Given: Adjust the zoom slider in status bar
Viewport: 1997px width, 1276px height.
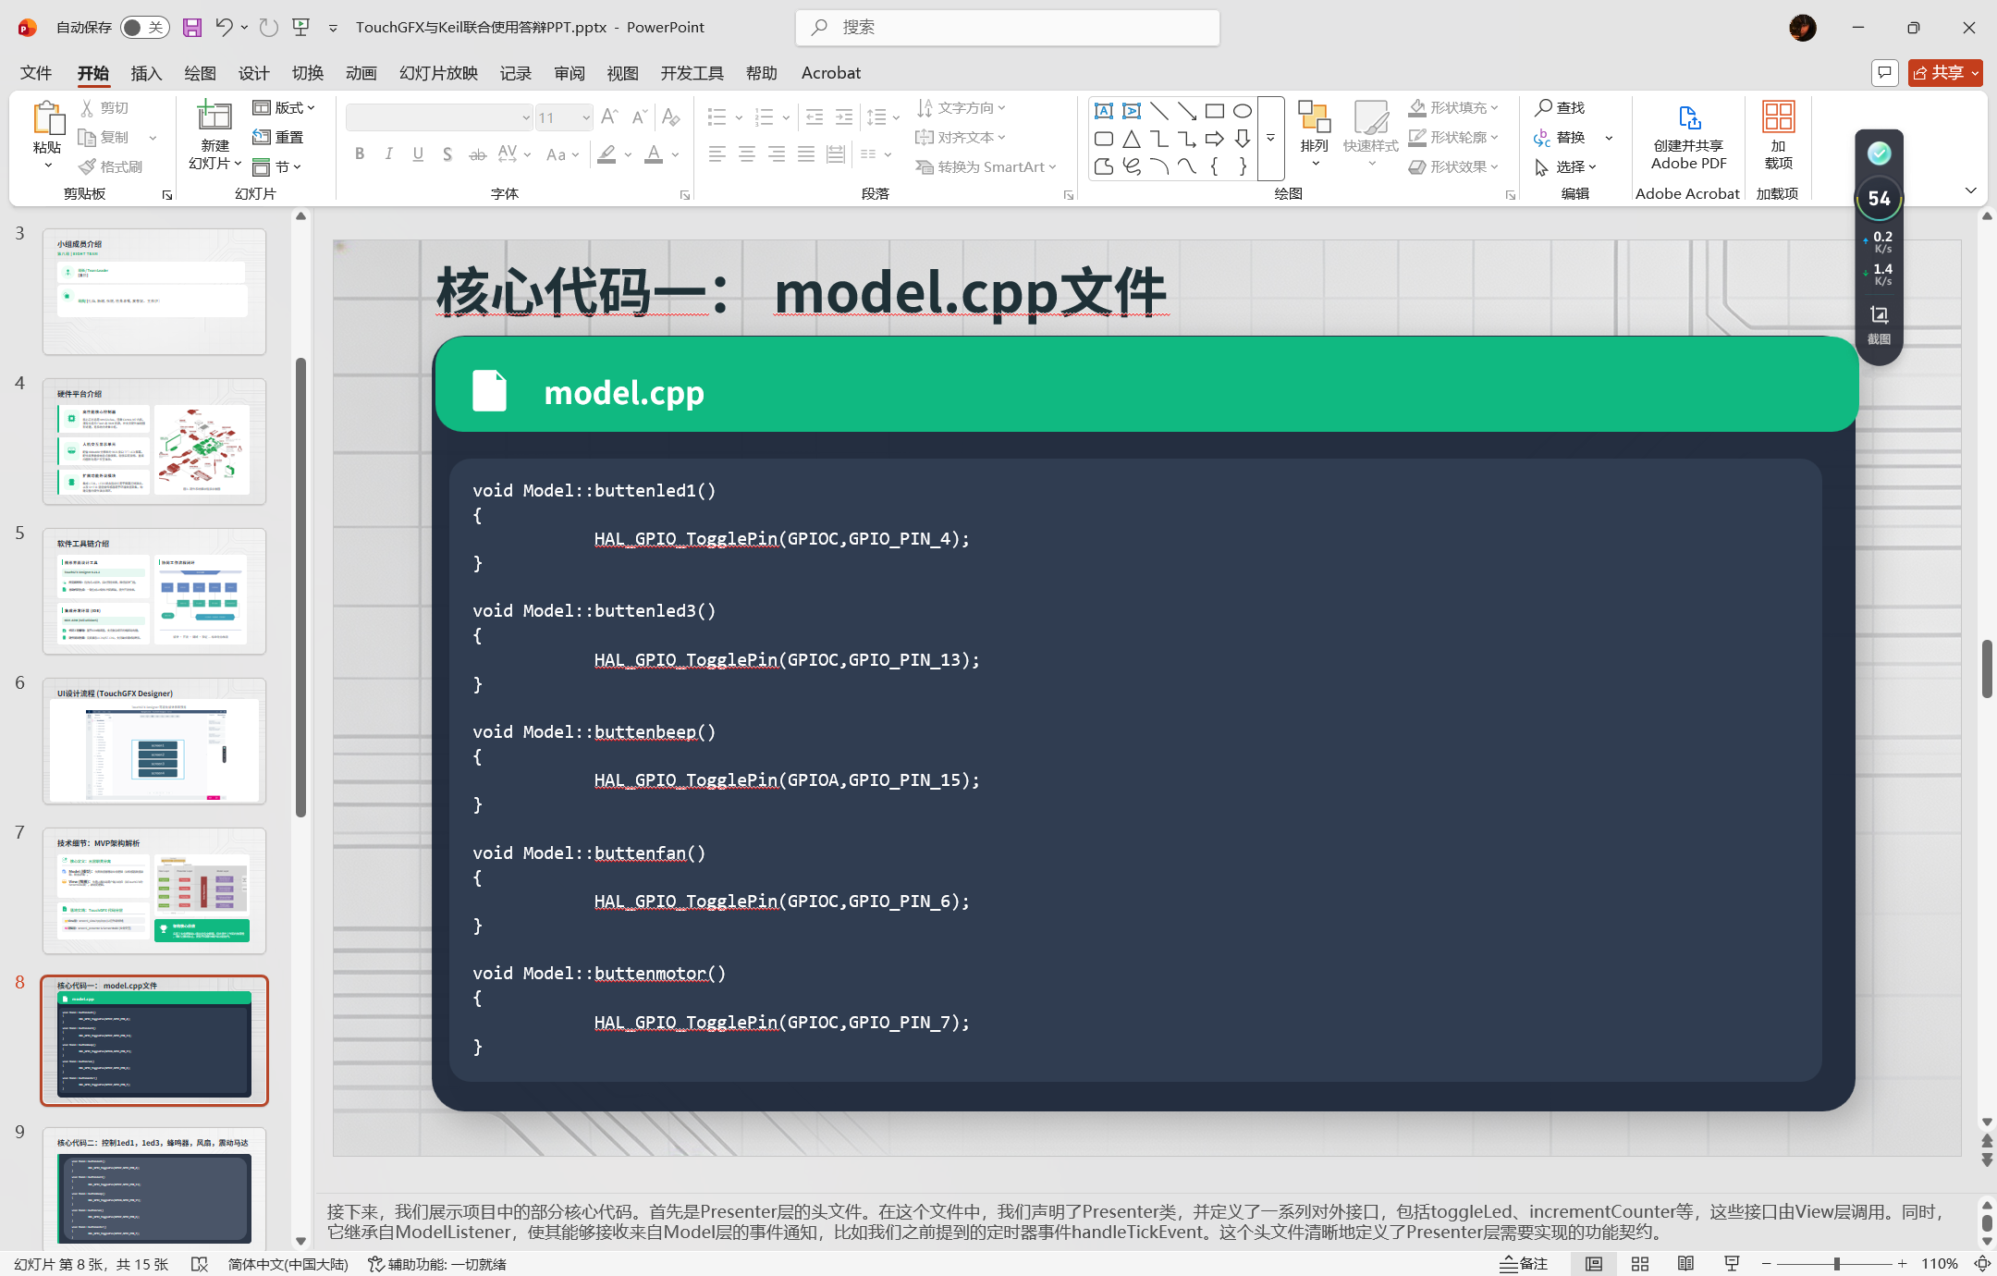Looking at the screenshot, I should (1836, 1264).
